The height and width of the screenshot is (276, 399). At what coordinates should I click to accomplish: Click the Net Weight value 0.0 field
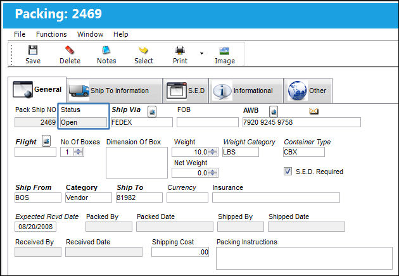click(190, 173)
